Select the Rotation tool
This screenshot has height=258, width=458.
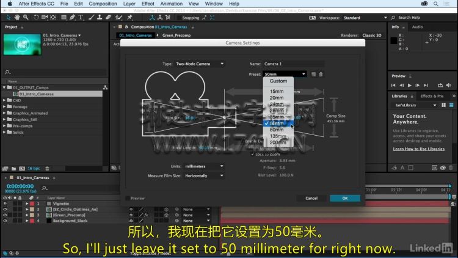click(36, 18)
